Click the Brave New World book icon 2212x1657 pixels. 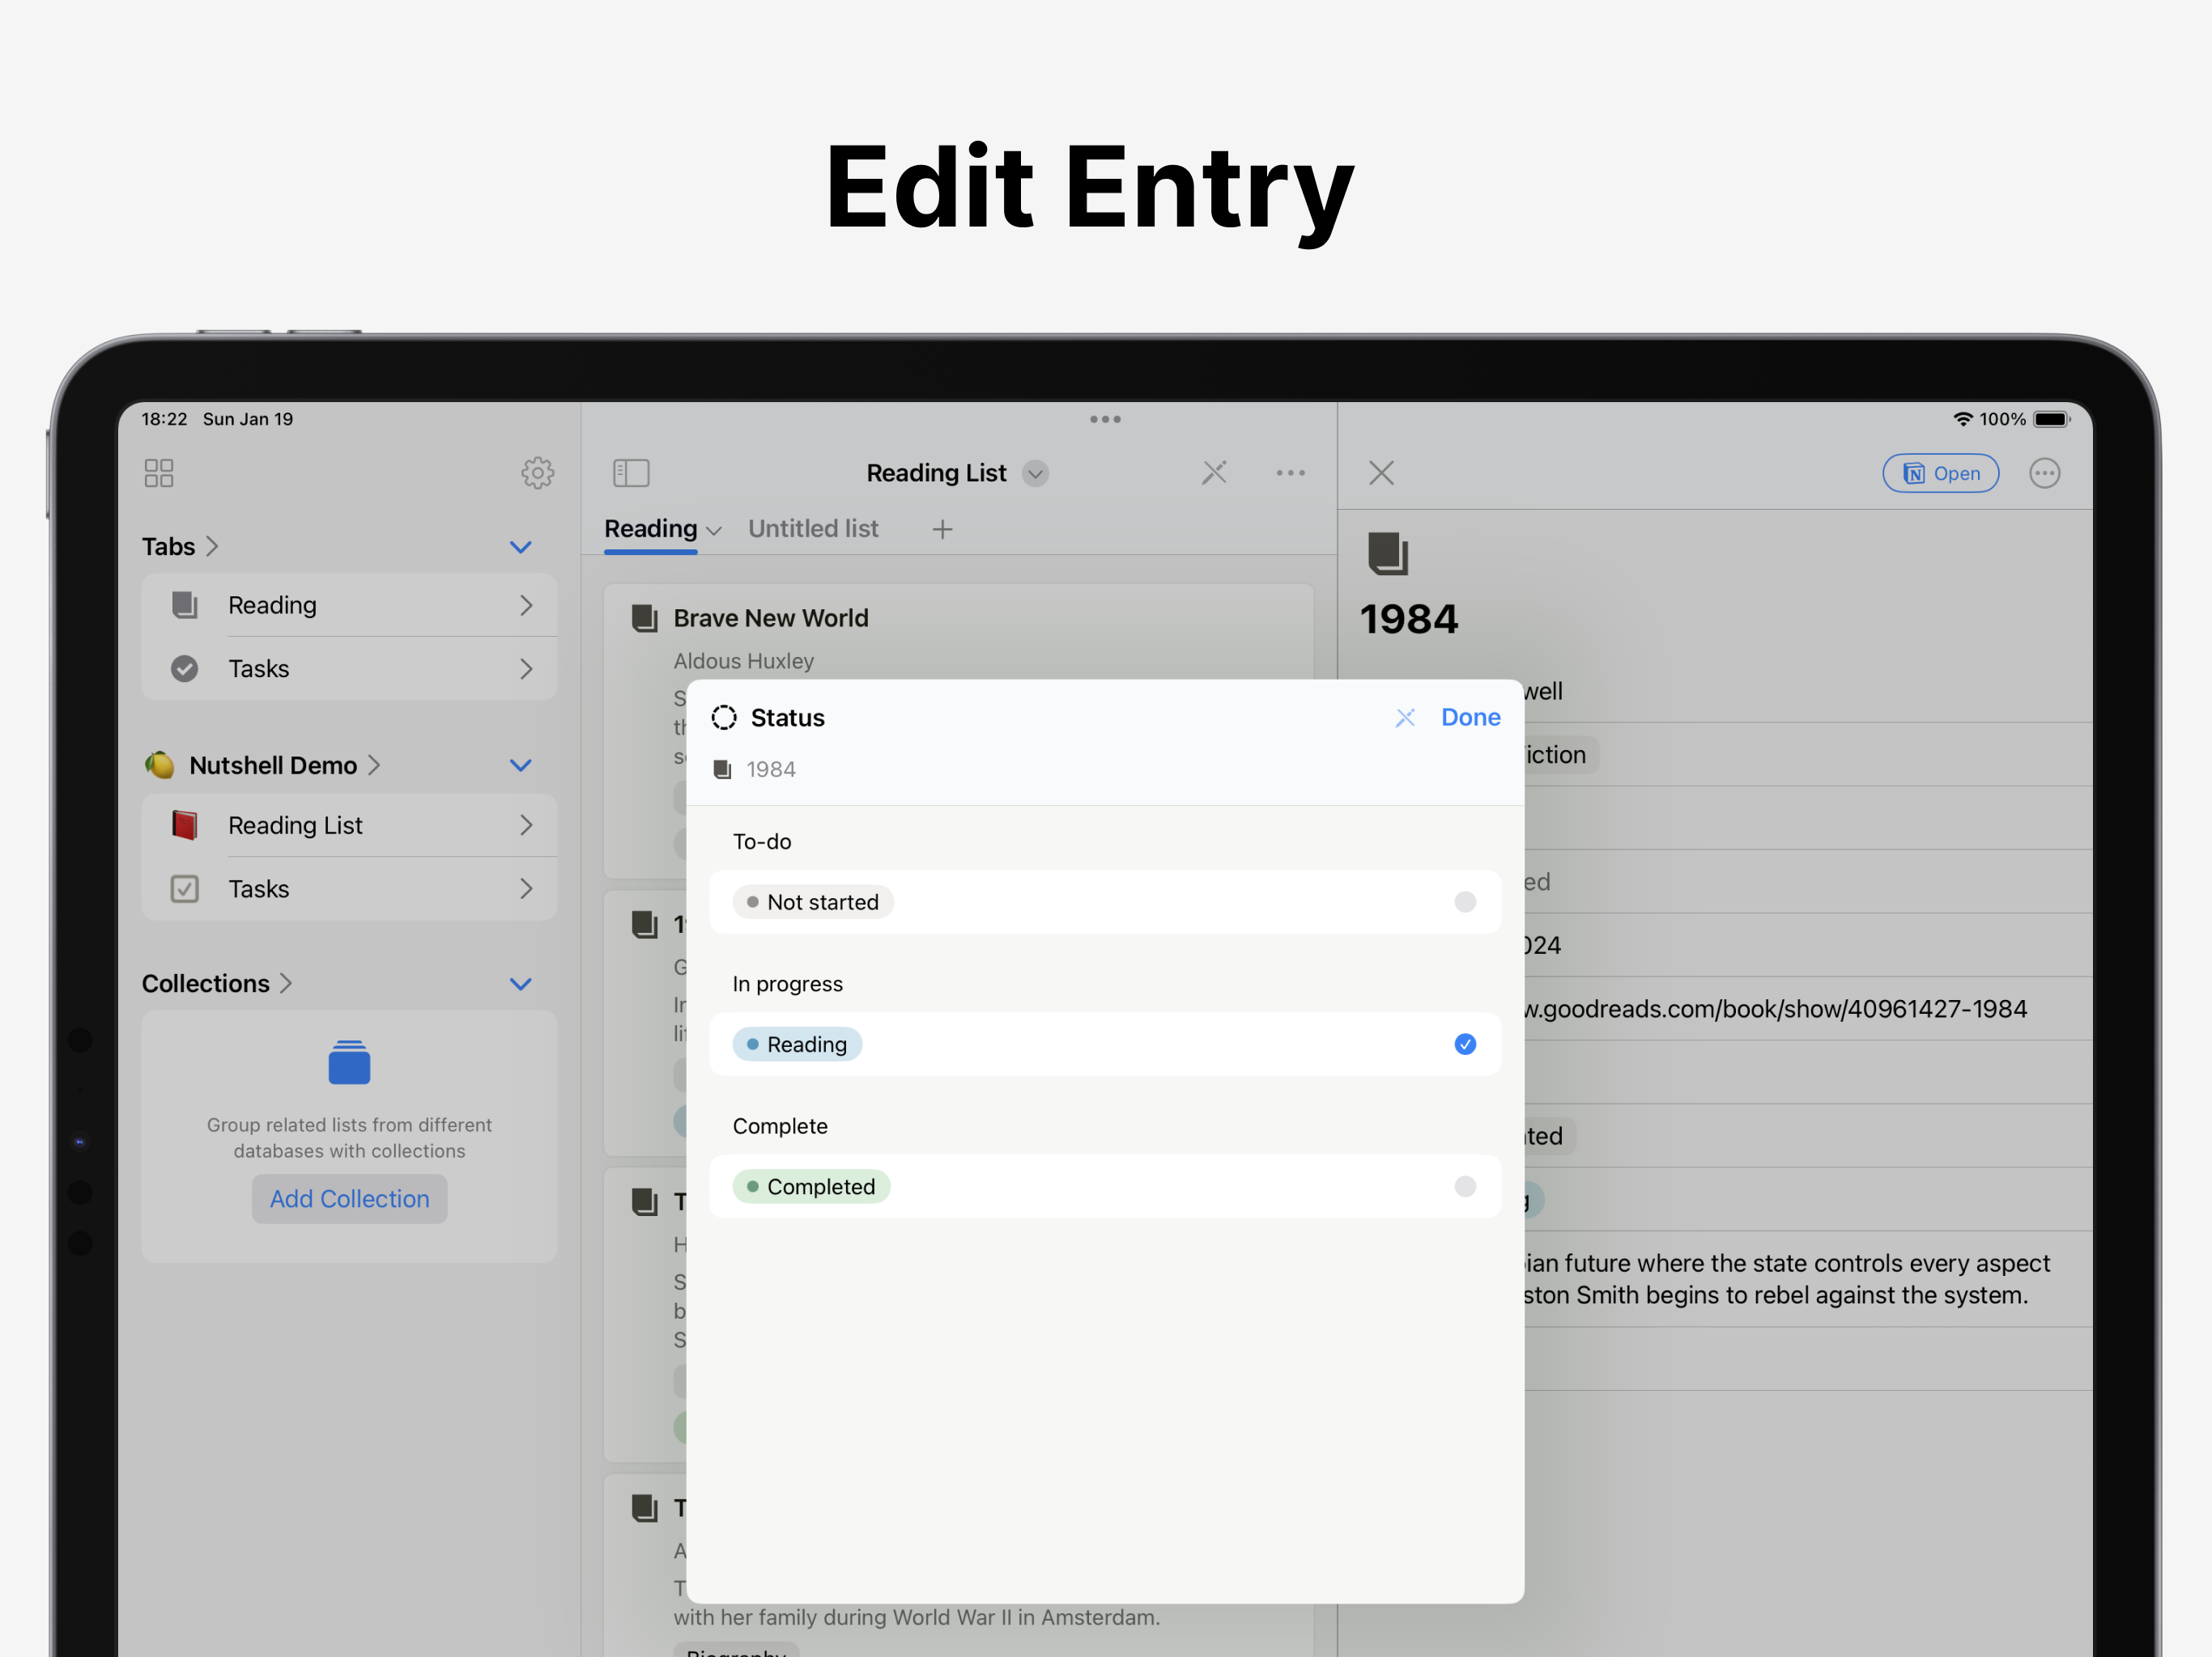click(x=645, y=617)
